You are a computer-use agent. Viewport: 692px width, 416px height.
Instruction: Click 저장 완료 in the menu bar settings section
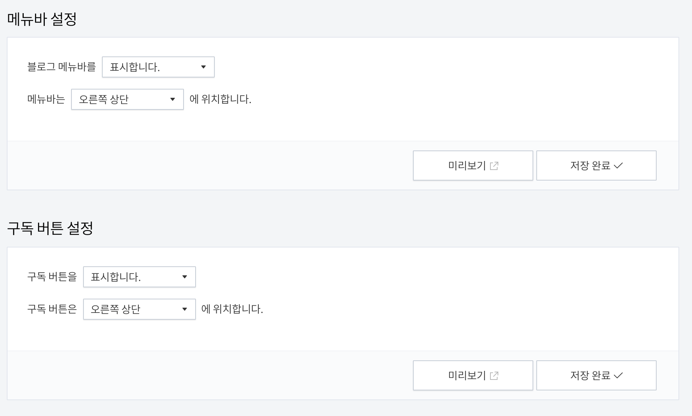click(x=596, y=165)
